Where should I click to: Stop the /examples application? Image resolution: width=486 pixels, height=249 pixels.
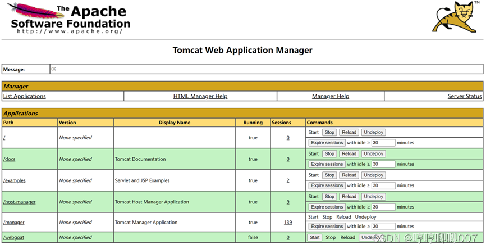point(329,175)
